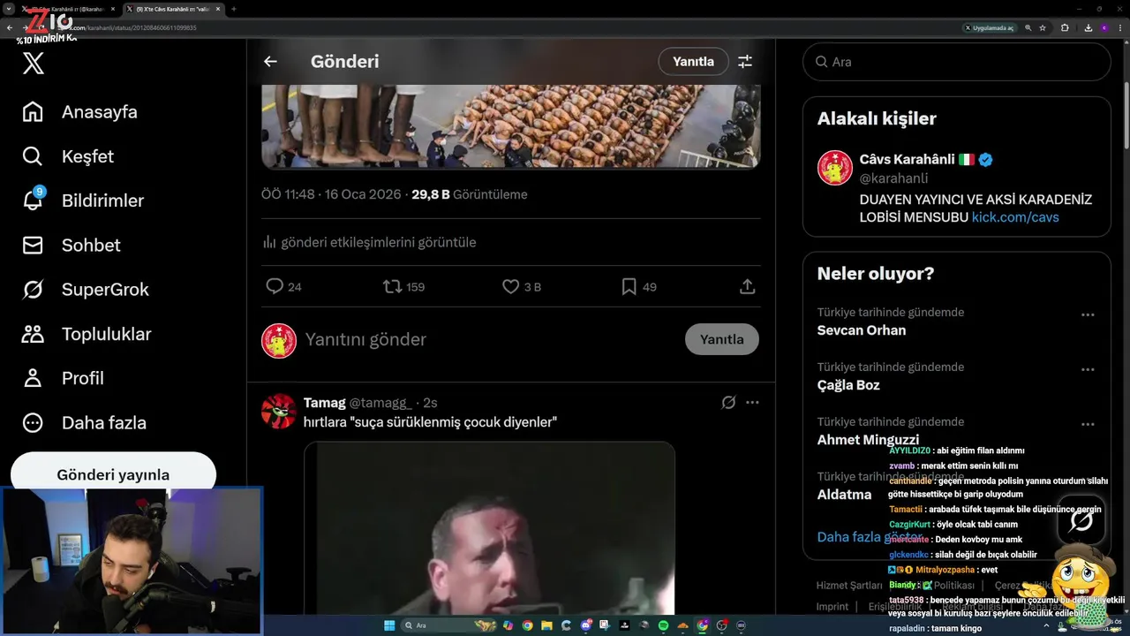
Task: Open Daha fazla circle icon
Action: pyautogui.click(x=33, y=422)
